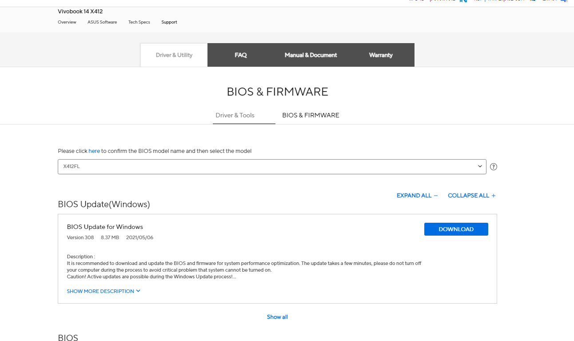
Task: Switch to the Manual & Document tab
Action: 311,55
